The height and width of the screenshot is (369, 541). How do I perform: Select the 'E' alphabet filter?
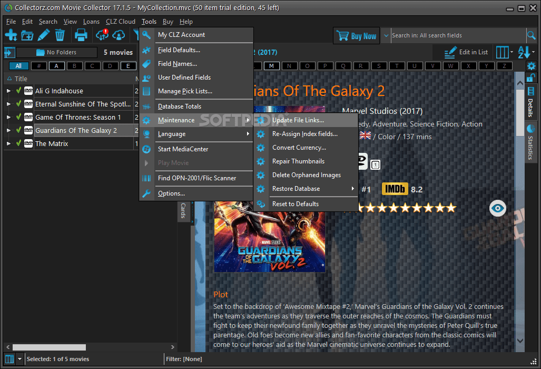(129, 66)
